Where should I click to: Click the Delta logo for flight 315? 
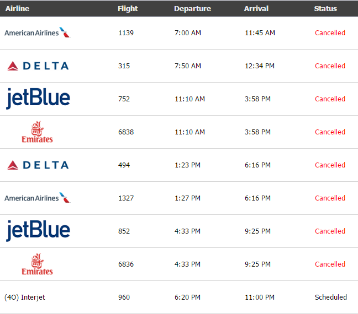click(38, 66)
